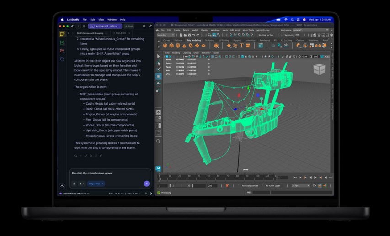
Task: Click the Chat icon in LM Studio sidebar
Action: (x=62, y=35)
